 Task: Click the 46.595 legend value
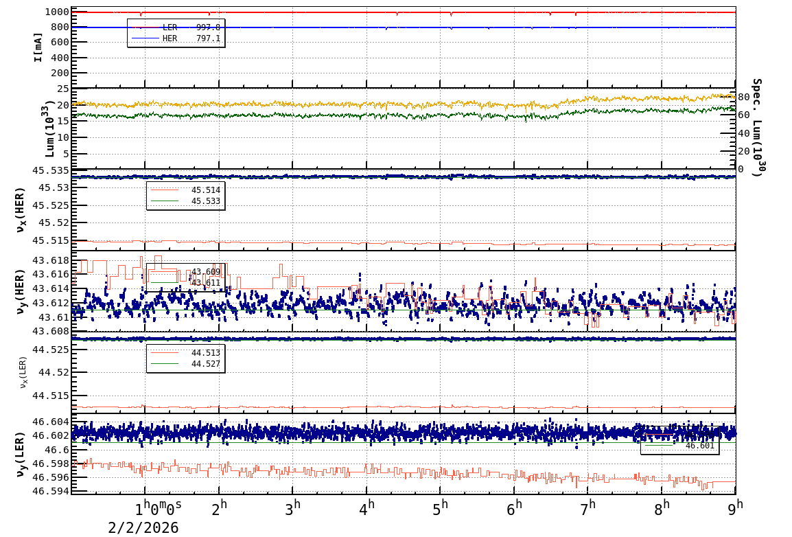coord(700,435)
